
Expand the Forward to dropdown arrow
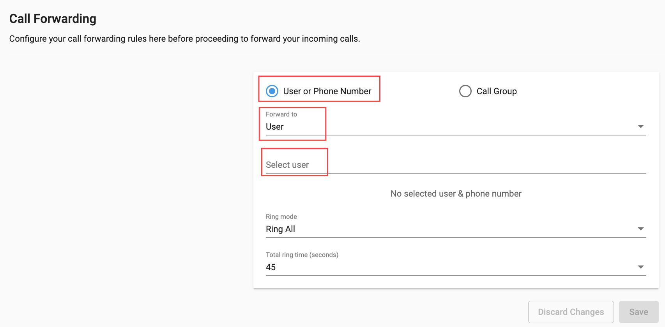click(x=640, y=127)
